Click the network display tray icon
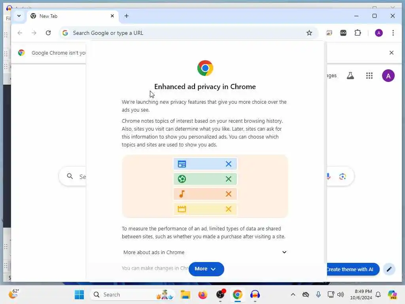The height and width of the screenshot is (304, 405). pos(331,294)
